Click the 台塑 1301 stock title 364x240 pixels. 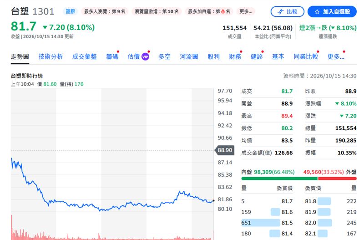(32, 11)
